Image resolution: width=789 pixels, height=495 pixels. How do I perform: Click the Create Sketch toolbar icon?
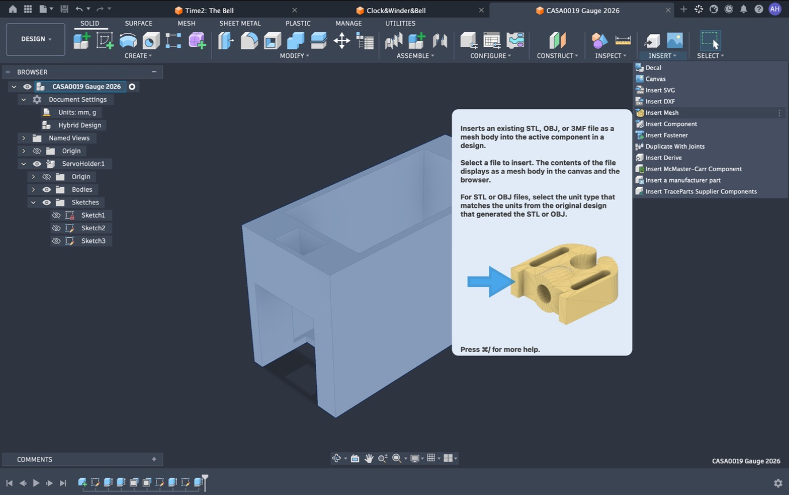click(105, 40)
